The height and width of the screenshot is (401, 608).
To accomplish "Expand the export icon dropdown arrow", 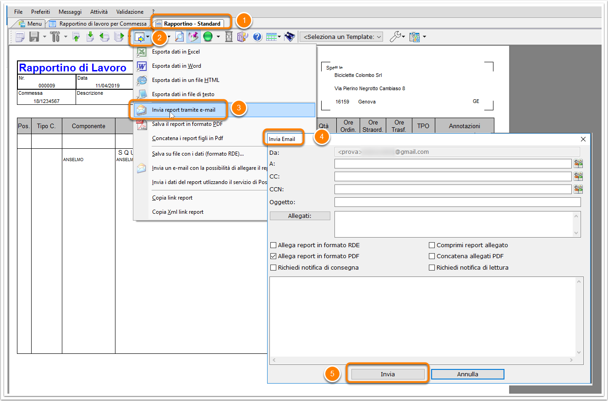I will (148, 37).
